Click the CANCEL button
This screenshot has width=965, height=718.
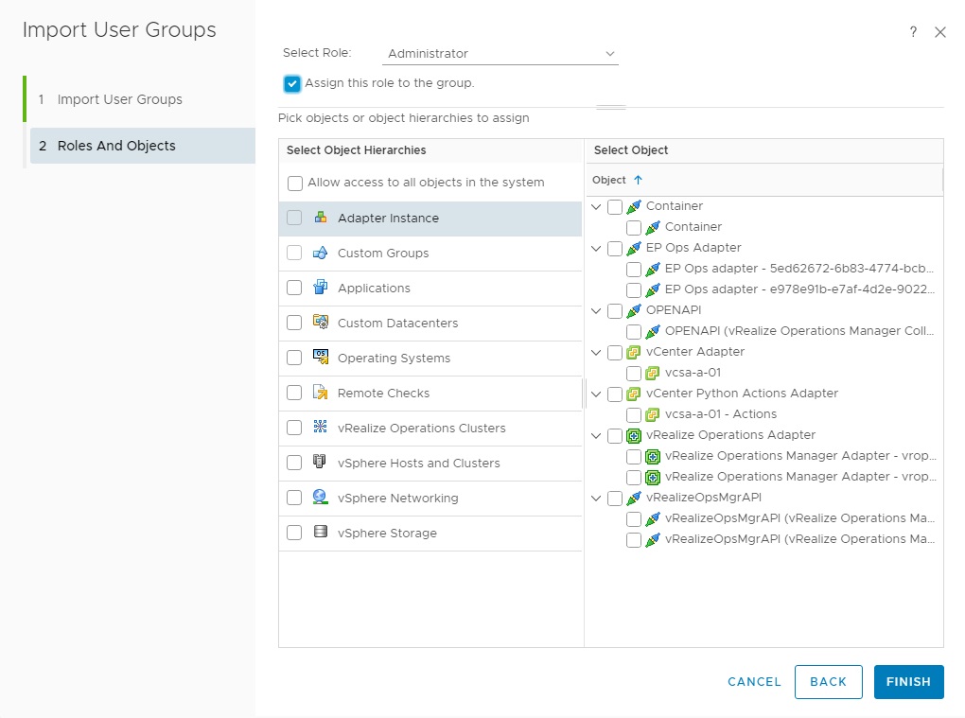(754, 682)
